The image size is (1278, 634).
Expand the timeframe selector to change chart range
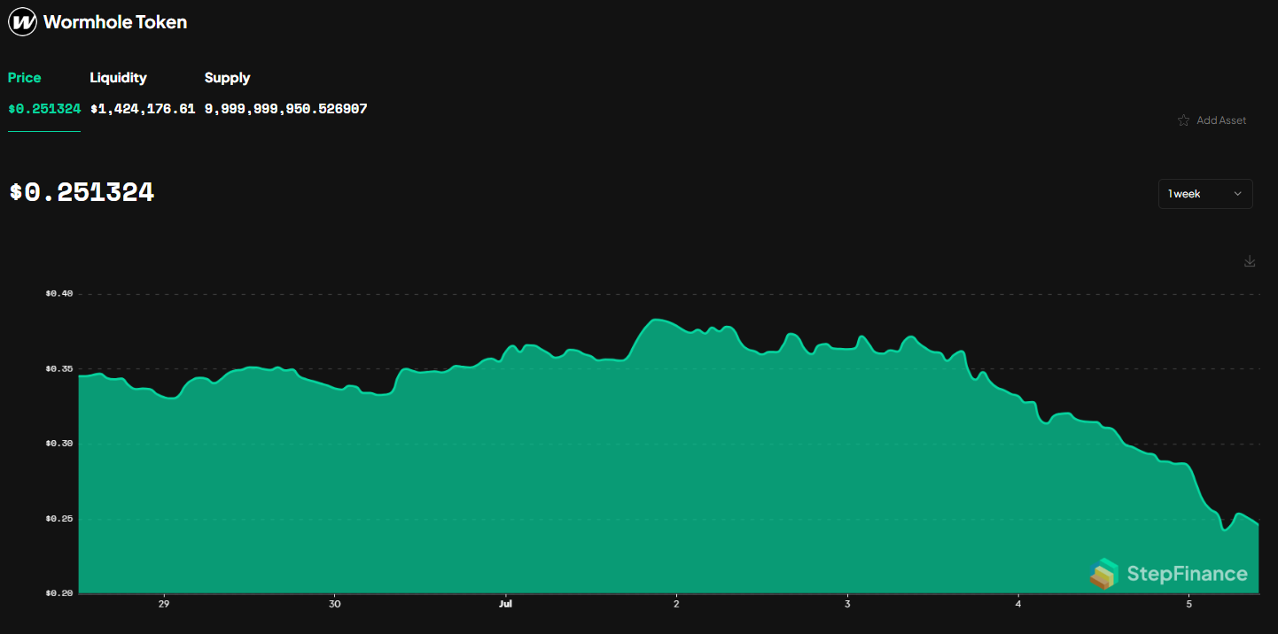[x=1204, y=193]
